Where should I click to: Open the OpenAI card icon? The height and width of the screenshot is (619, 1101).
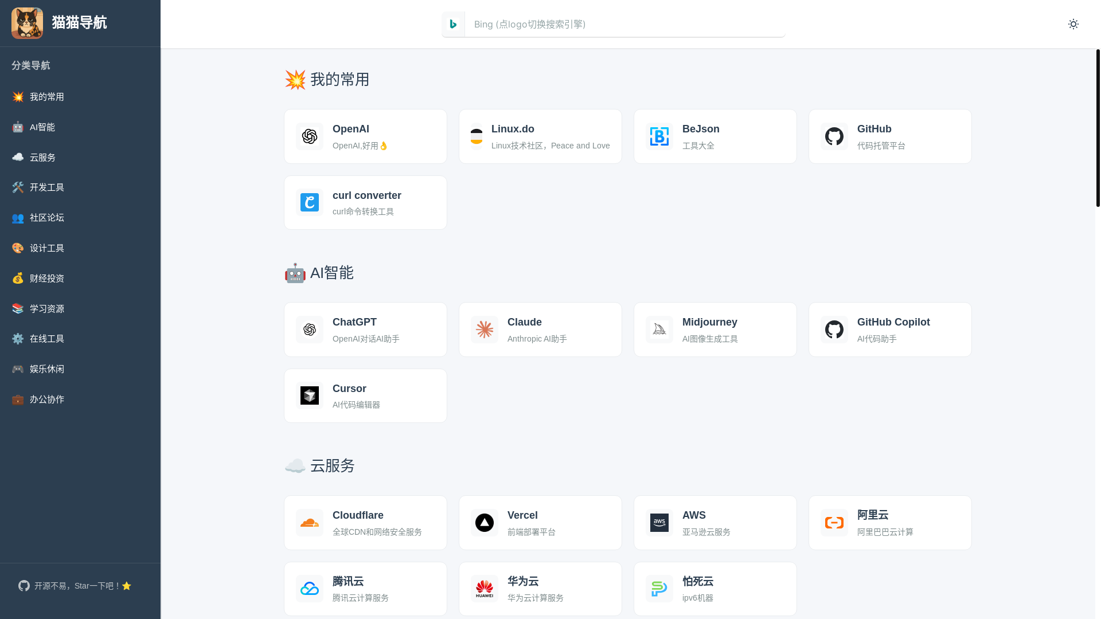tap(310, 136)
